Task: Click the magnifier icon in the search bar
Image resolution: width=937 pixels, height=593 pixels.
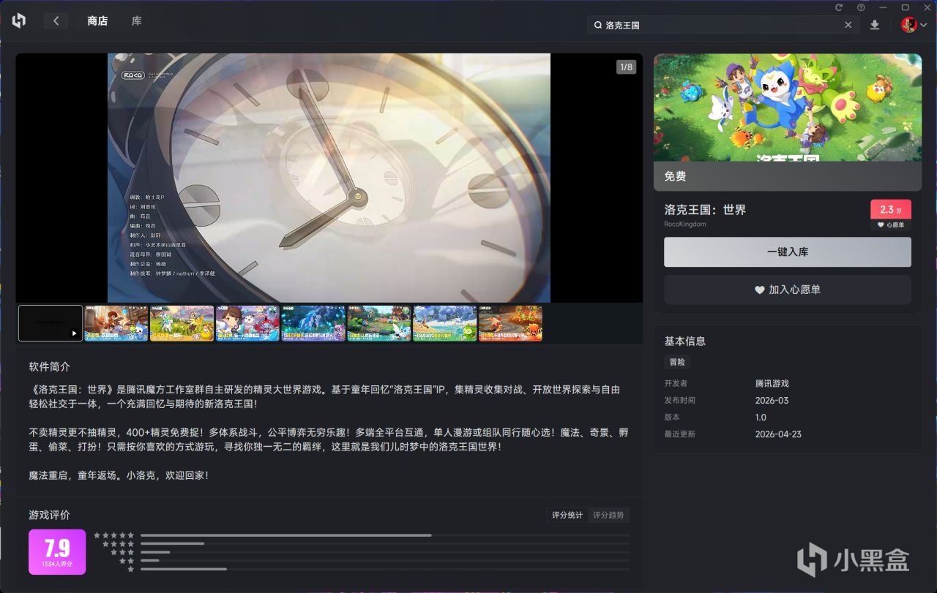Action: coord(597,25)
